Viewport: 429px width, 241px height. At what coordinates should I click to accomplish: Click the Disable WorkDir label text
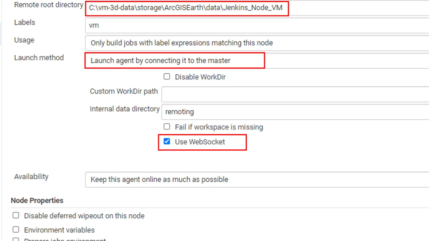tap(200, 77)
